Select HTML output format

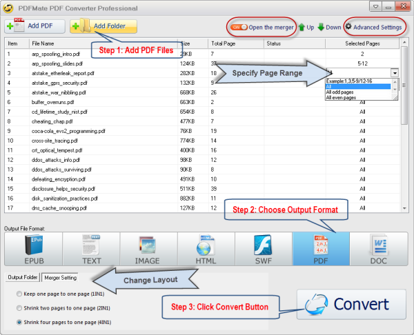206,249
